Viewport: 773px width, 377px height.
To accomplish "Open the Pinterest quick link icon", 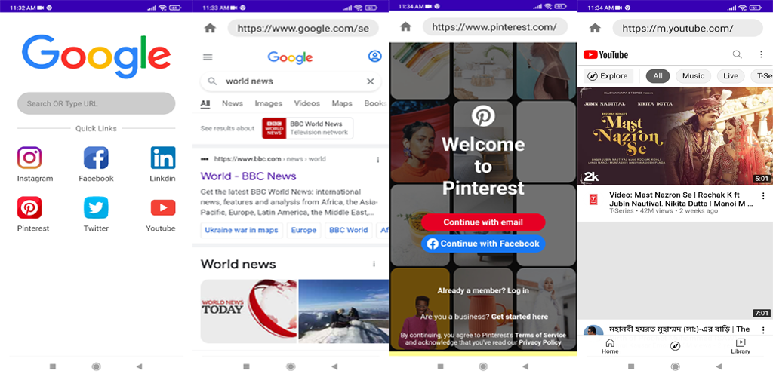I will coord(29,207).
